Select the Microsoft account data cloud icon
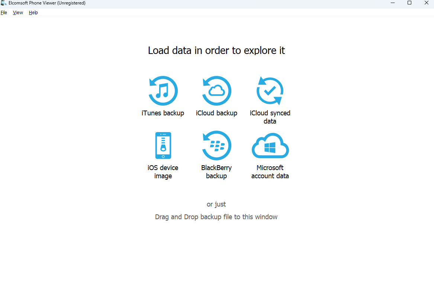The height and width of the screenshot is (291, 434). (x=270, y=145)
